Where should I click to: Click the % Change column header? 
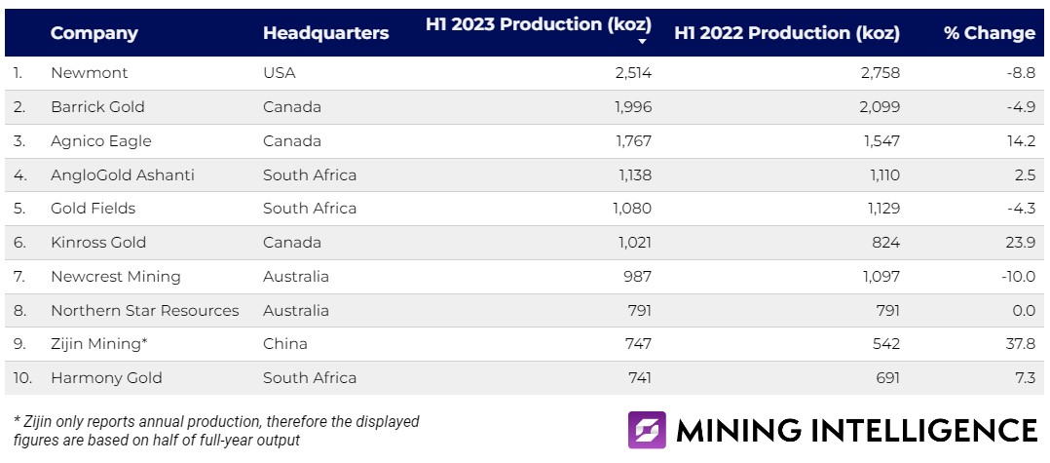(x=989, y=33)
